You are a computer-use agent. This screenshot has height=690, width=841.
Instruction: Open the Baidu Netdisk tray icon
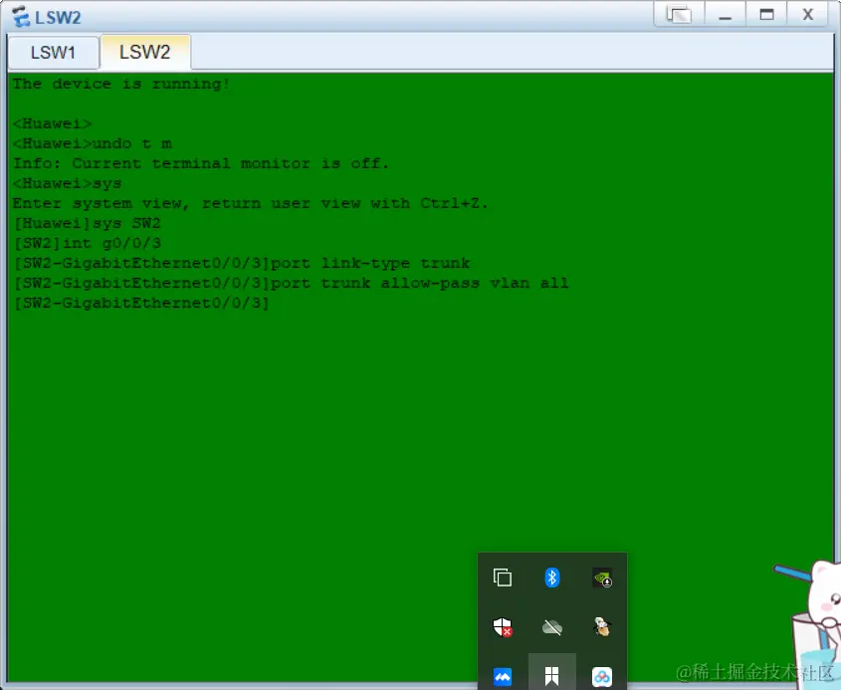click(x=602, y=677)
